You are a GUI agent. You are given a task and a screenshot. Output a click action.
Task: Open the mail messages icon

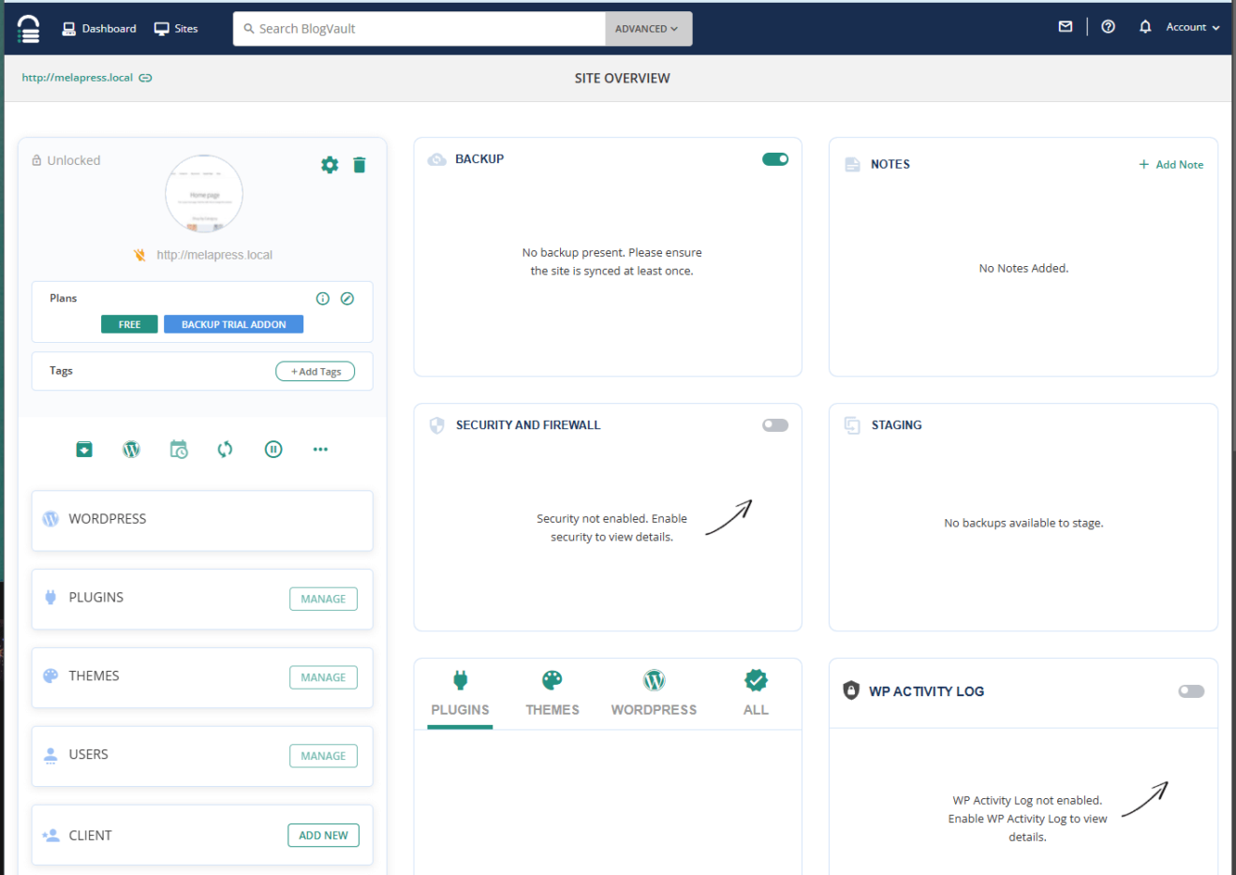click(x=1066, y=27)
